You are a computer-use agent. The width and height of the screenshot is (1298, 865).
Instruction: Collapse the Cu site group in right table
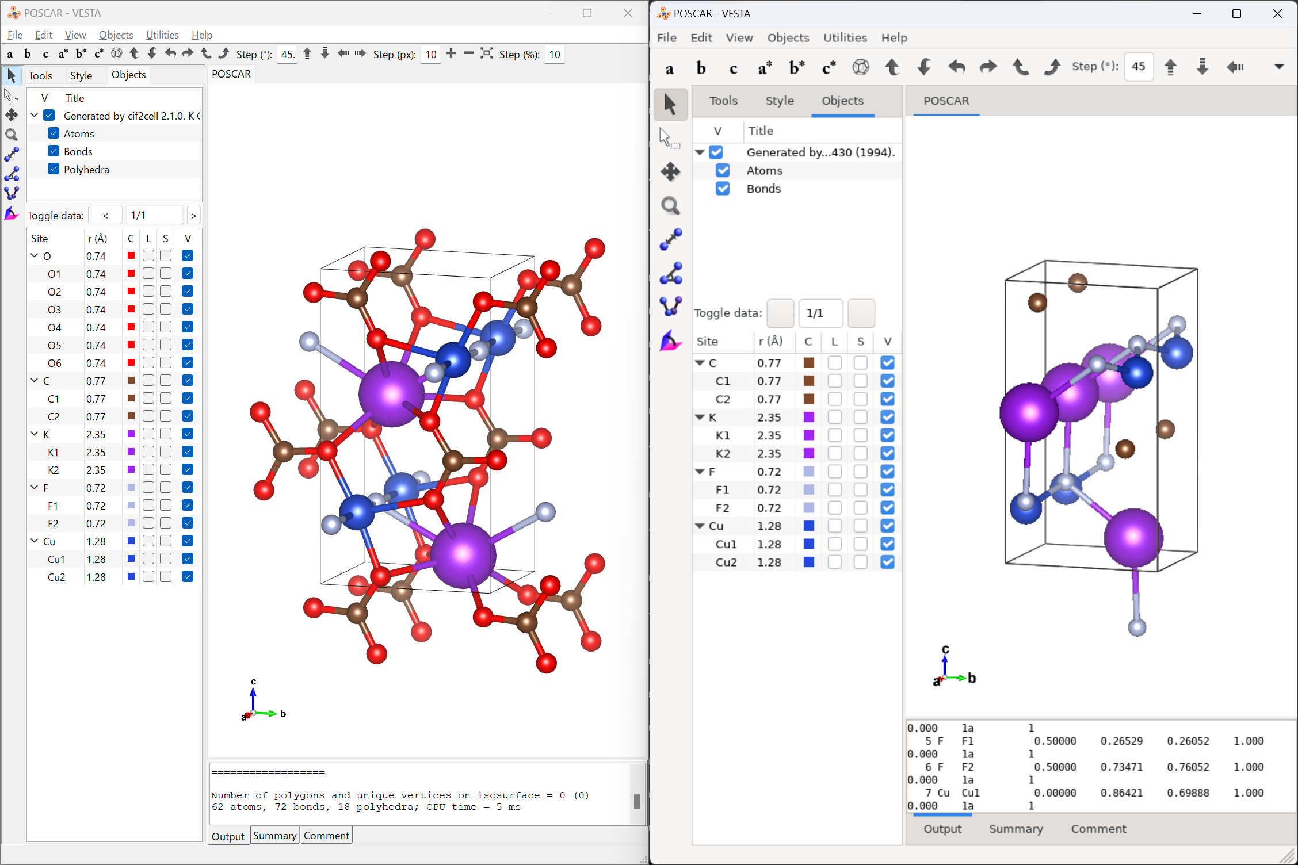click(700, 526)
